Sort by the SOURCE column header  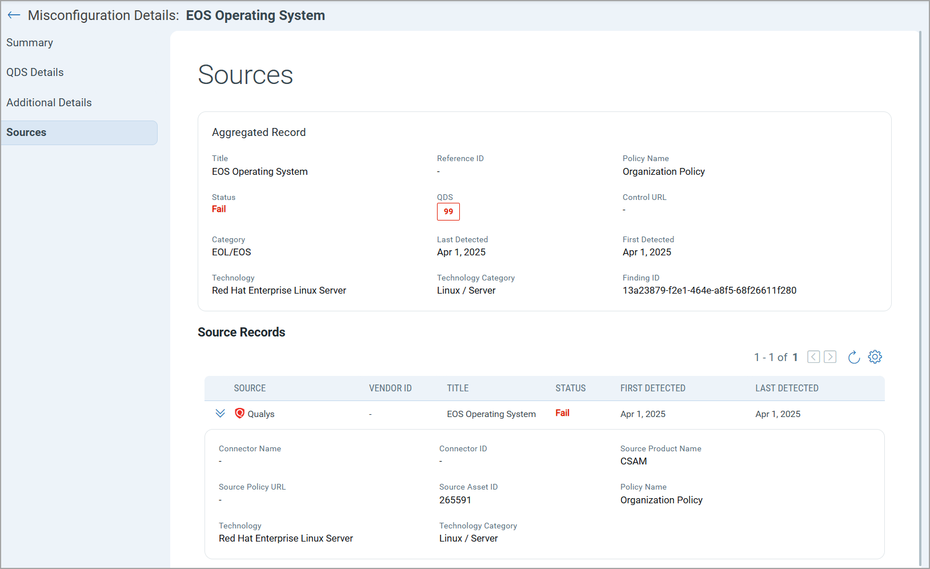(x=250, y=388)
